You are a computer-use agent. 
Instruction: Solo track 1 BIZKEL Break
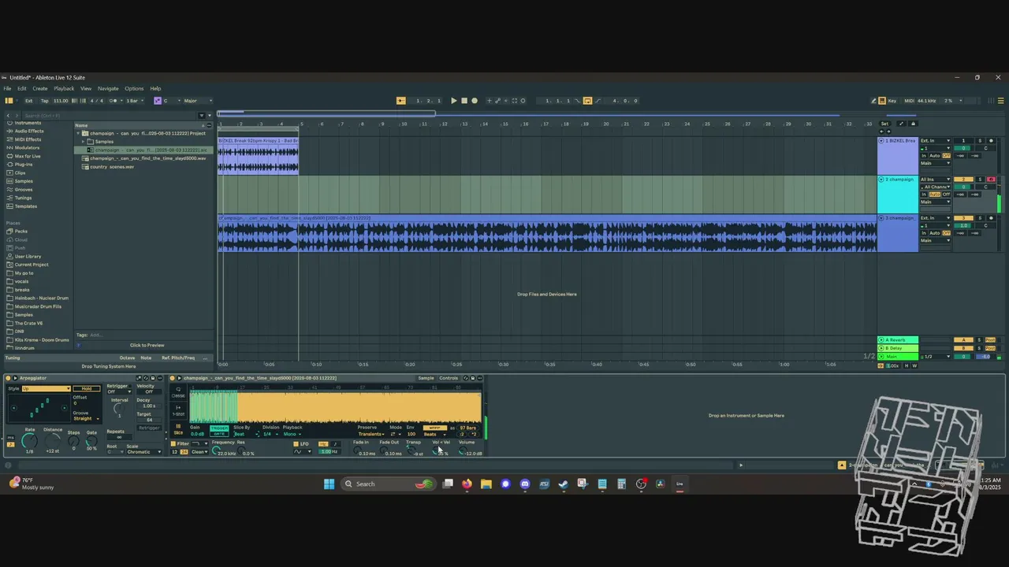981,141
